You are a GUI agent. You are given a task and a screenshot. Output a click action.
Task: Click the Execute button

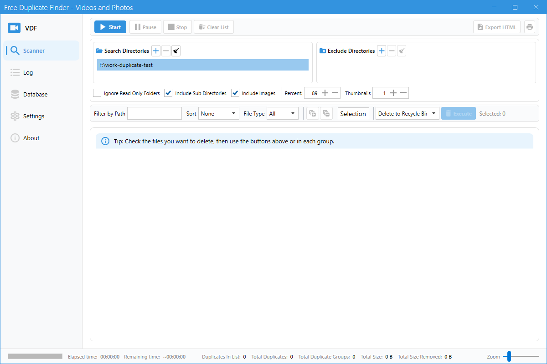tap(459, 114)
